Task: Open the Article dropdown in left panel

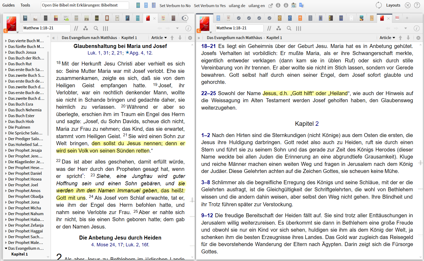Action: pyautogui.click(x=159, y=38)
